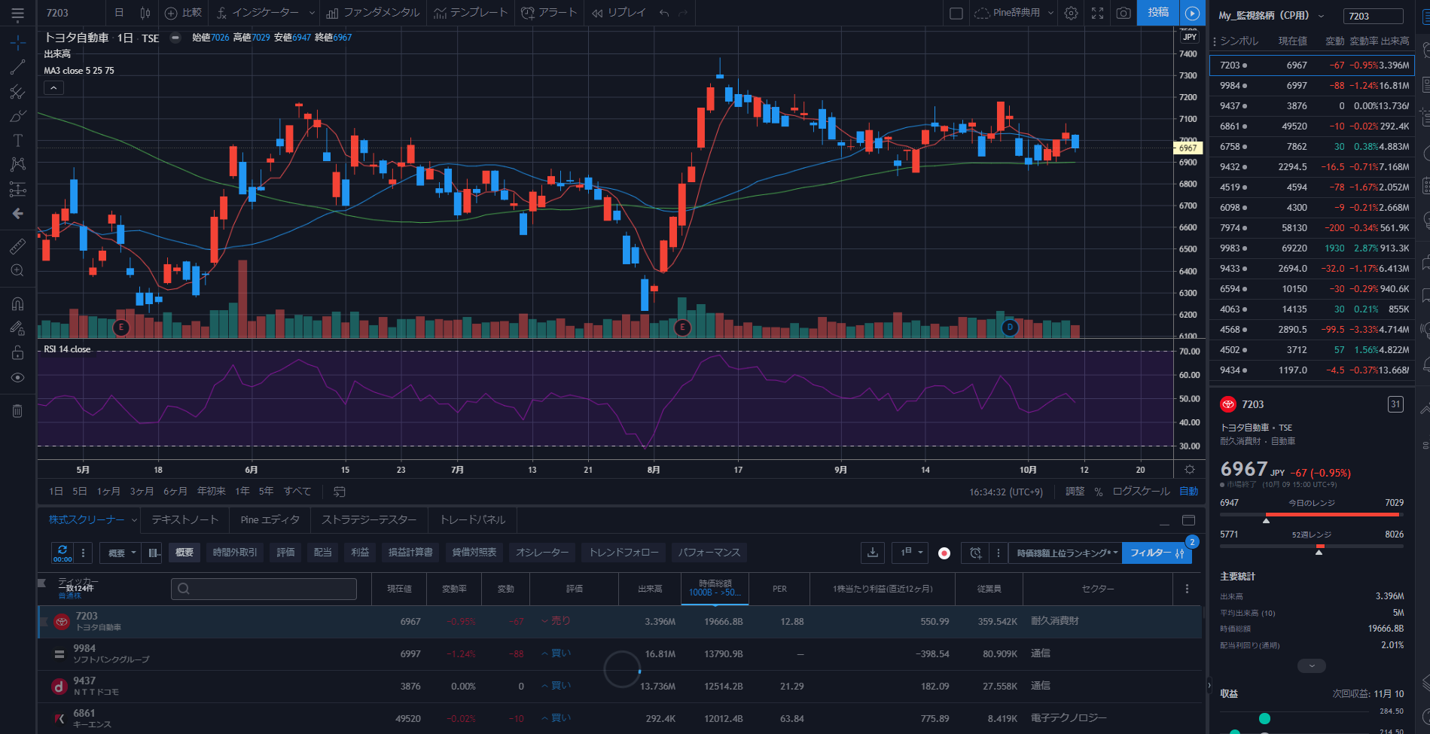The width and height of the screenshot is (1430, 734).
Task: Select the パフォーマンス screener column set
Action: tap(709, 553)
